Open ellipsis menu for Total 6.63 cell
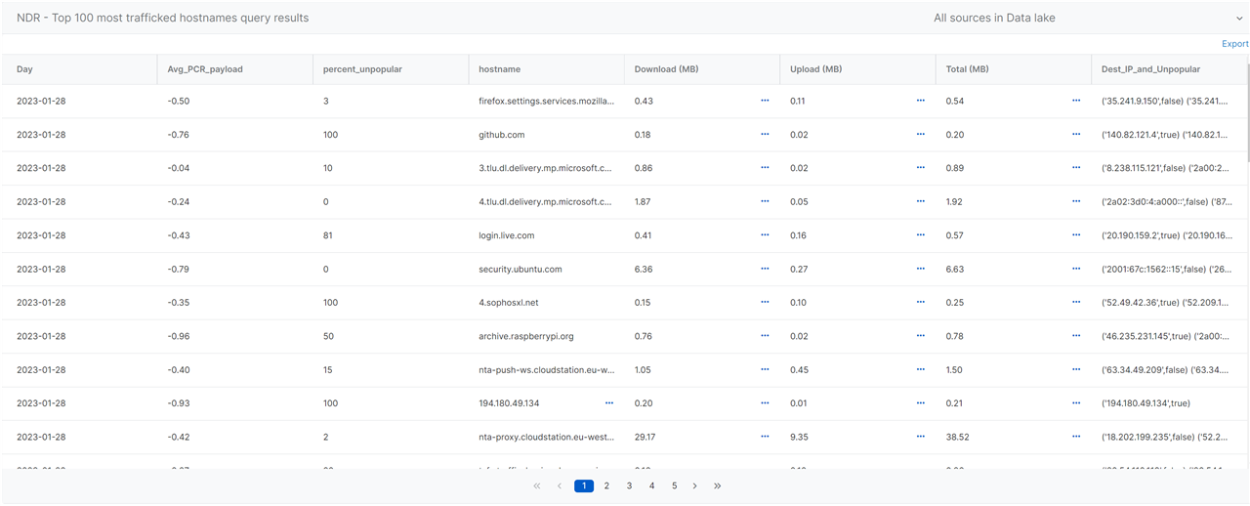Screen dimensions: 1250x506 click(x=1076, y=269)
